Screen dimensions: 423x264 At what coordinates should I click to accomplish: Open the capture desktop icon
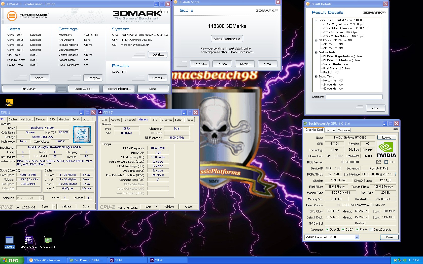pos(10,242)
